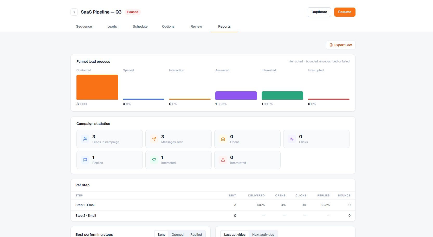Show Last activities list

coord(235,234)
